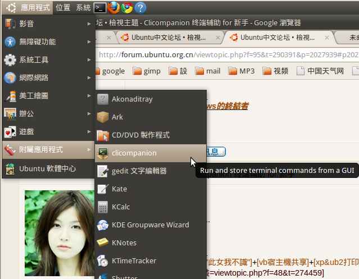359x279 pixels.
Task: Click the paintbrush icon for 美工繪圖
Action: (x=11, y=96)
